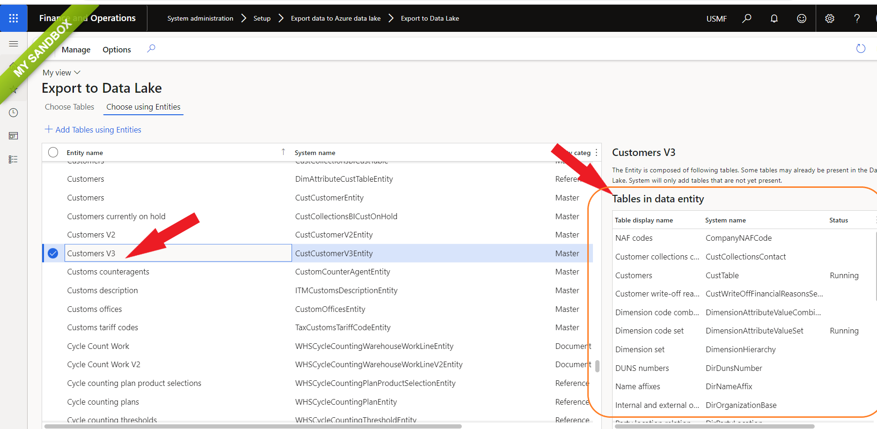Image resolution: width=877 pixels, height=429 pixels.
Task: Click the DimensionHierarchy row
Action: pyautogui.click(x=744, y=349)
